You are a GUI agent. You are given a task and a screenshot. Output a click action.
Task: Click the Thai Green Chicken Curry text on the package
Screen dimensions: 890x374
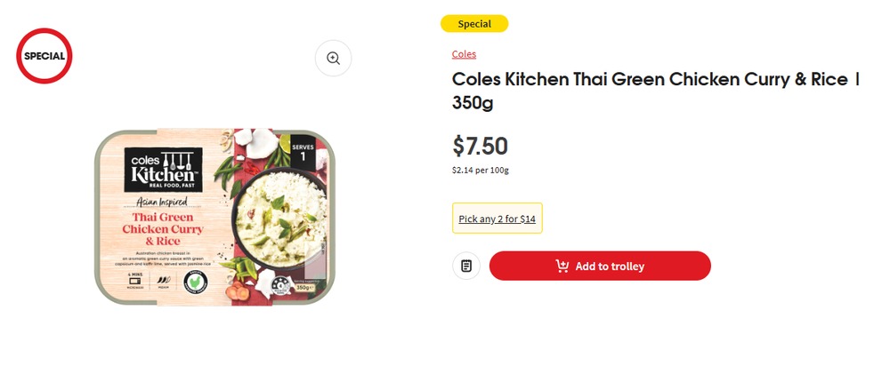coord(162,228)
